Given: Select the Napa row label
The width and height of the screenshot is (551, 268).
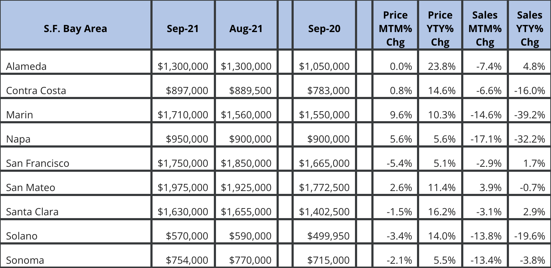Looking at the screenshot, I should (x=18, y=139).
